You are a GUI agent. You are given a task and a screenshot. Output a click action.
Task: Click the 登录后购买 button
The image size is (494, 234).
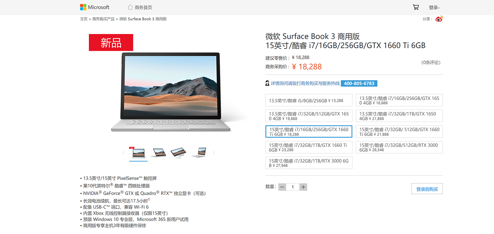[427, 189]
